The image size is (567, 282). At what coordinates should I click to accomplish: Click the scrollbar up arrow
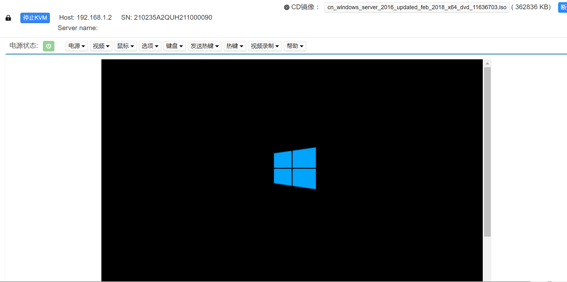tap(487, 63)
